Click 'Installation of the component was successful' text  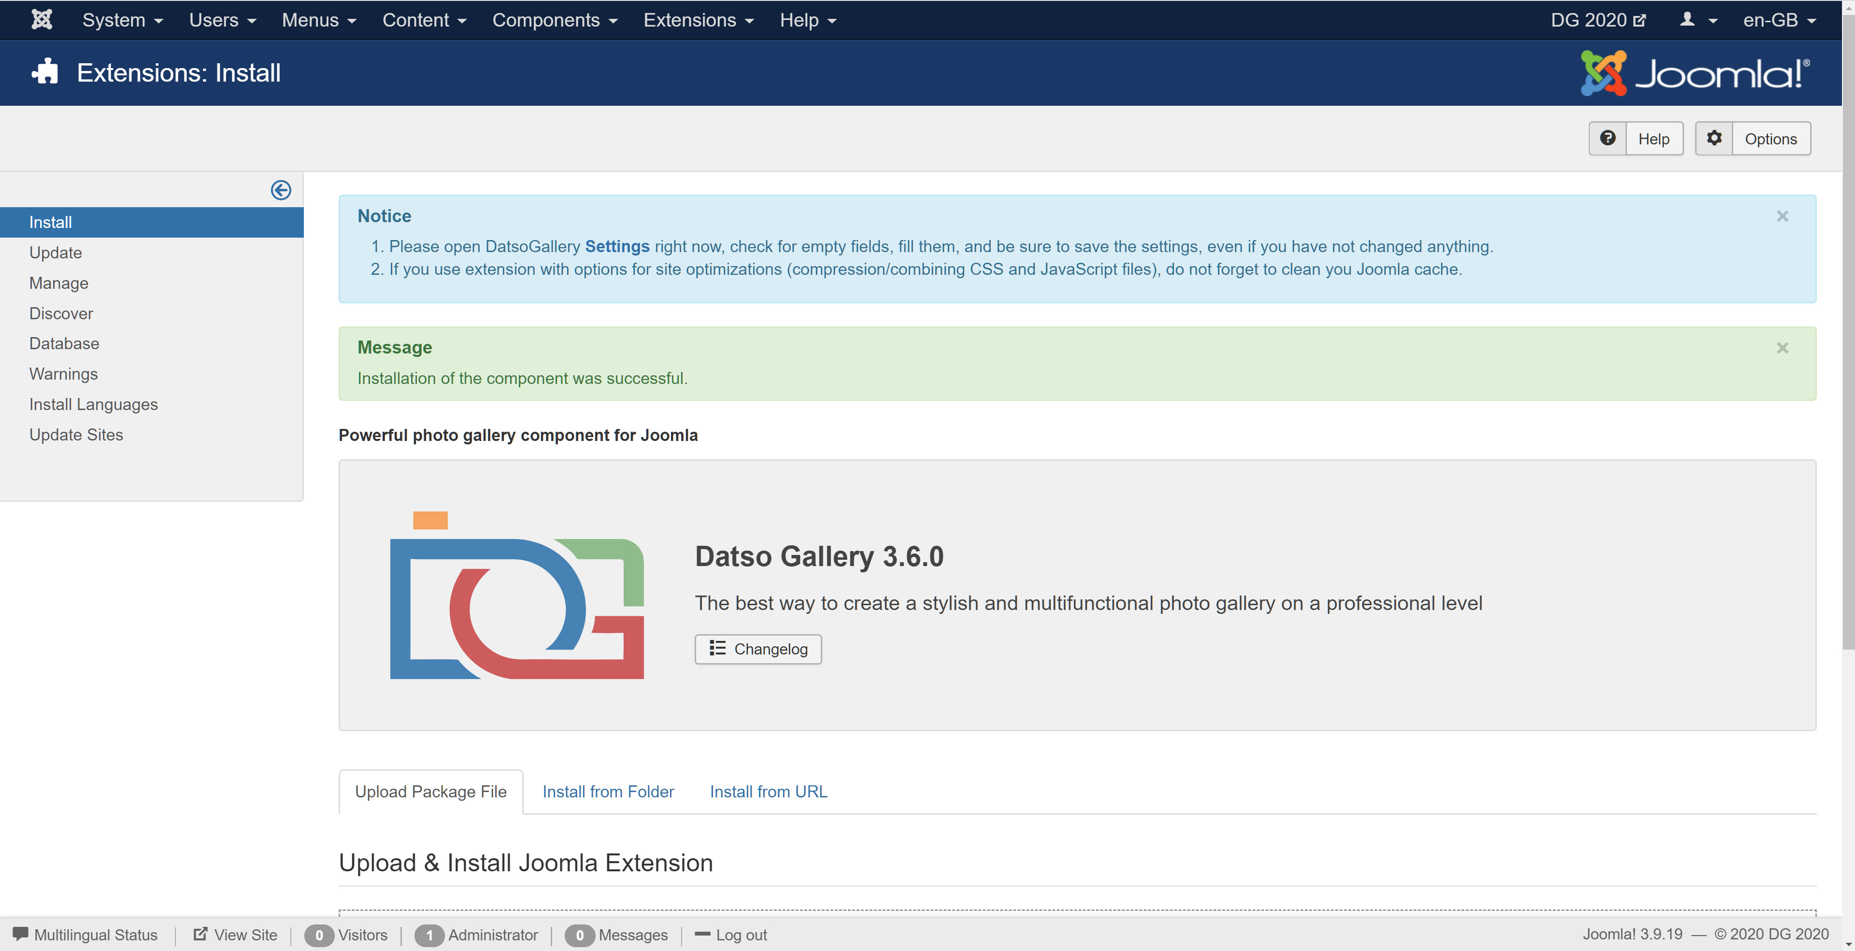pyautogui.click(x=522, y=378)
